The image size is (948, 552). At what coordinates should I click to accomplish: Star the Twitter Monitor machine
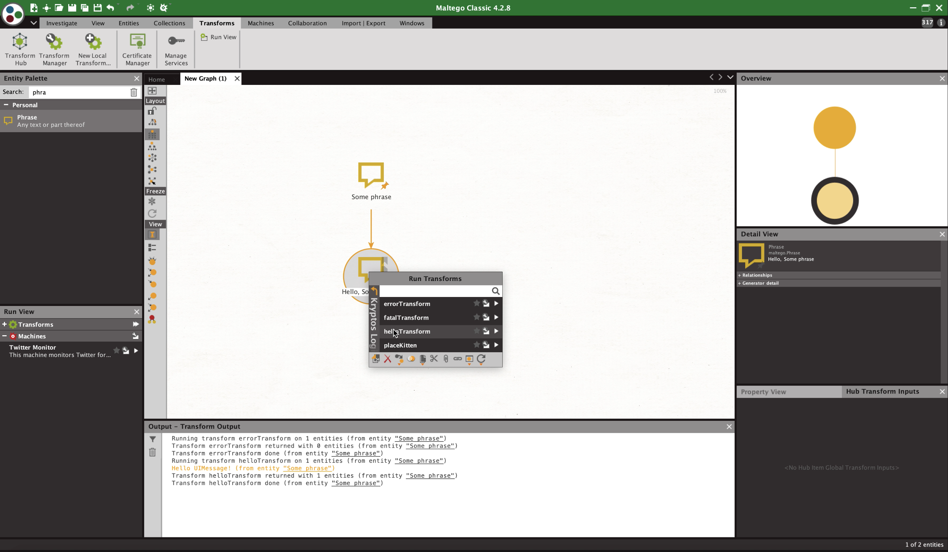click(116, 350)
